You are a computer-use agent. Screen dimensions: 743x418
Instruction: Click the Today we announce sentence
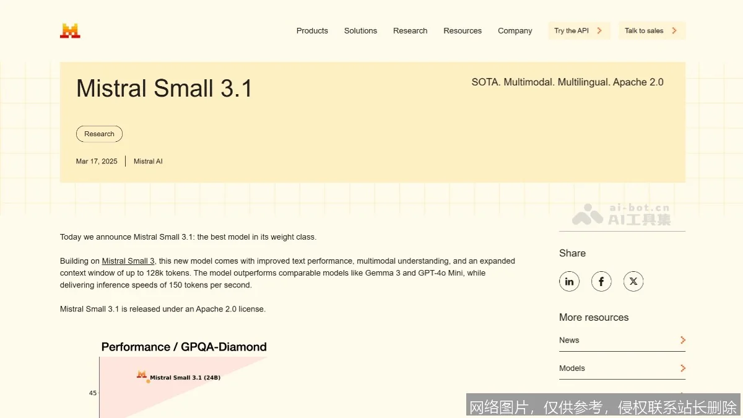pyautogui.click(x=188, y=237)
